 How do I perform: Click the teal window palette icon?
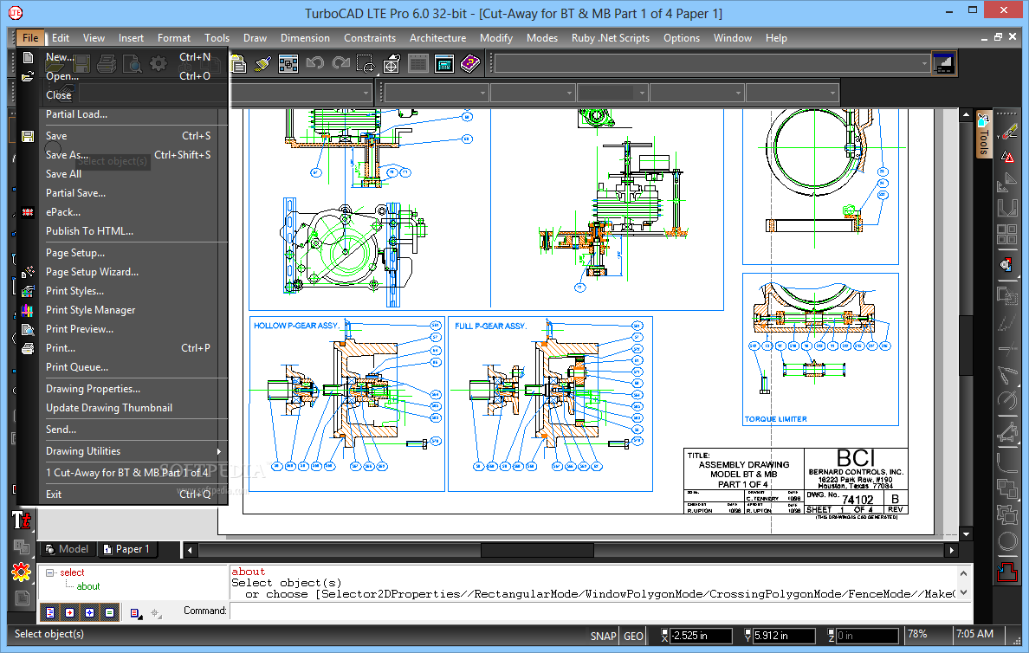click(444, 64)
